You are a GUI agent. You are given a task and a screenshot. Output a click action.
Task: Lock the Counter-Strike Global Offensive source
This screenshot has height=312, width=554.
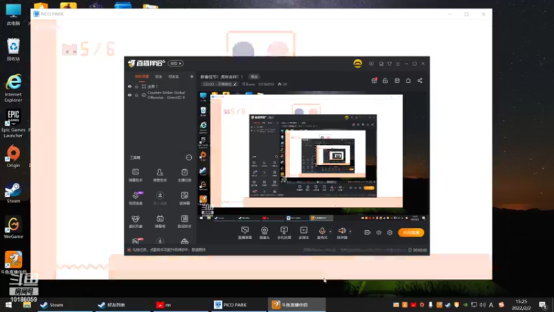point(136,95)
